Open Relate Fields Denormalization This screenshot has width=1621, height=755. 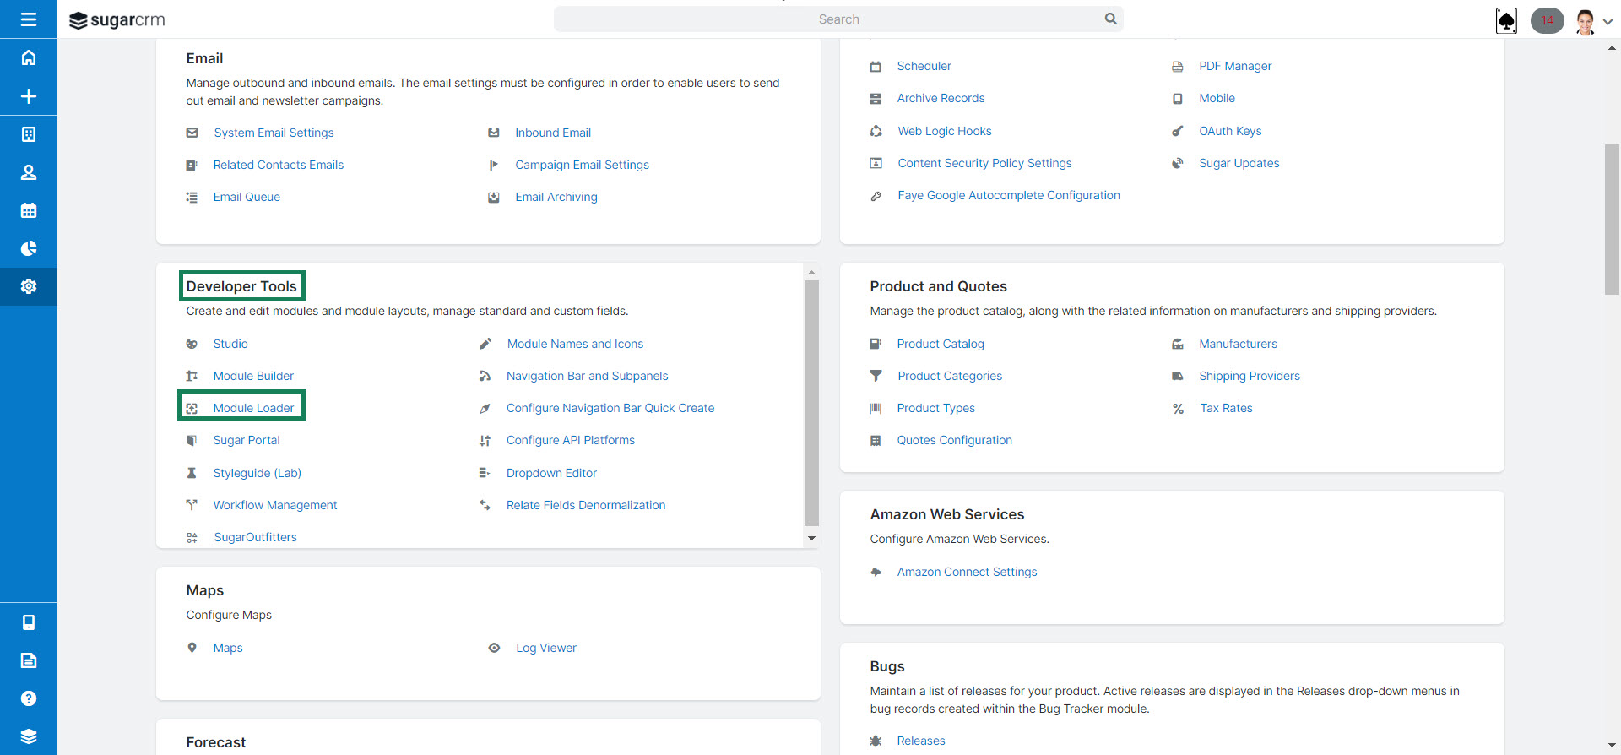click(x=586, y=505)
